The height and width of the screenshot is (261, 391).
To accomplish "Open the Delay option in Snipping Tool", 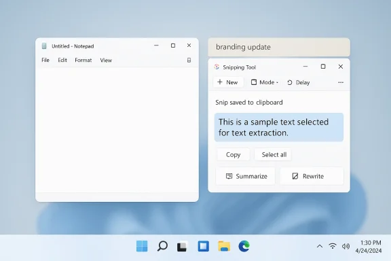I will (x=299, y=82).
